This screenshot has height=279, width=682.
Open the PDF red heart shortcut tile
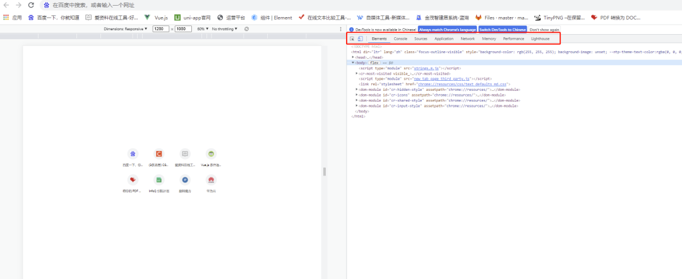[133, 183]
